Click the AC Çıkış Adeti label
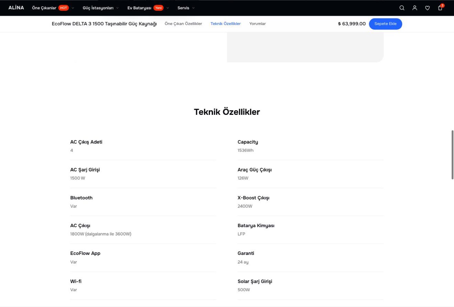The width and height of the screenshot is (454, 307). click(x=86, y=142)
